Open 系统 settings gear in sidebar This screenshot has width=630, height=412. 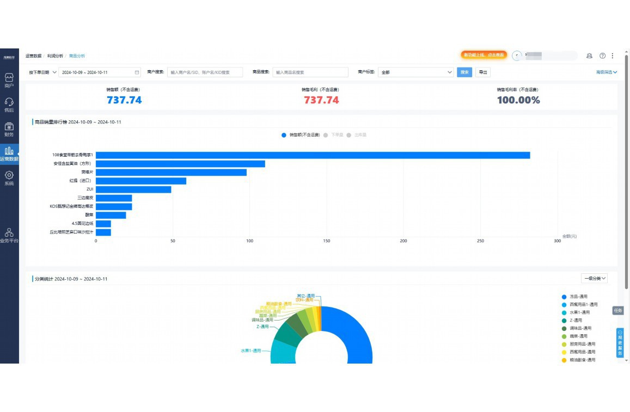(9, 178)
